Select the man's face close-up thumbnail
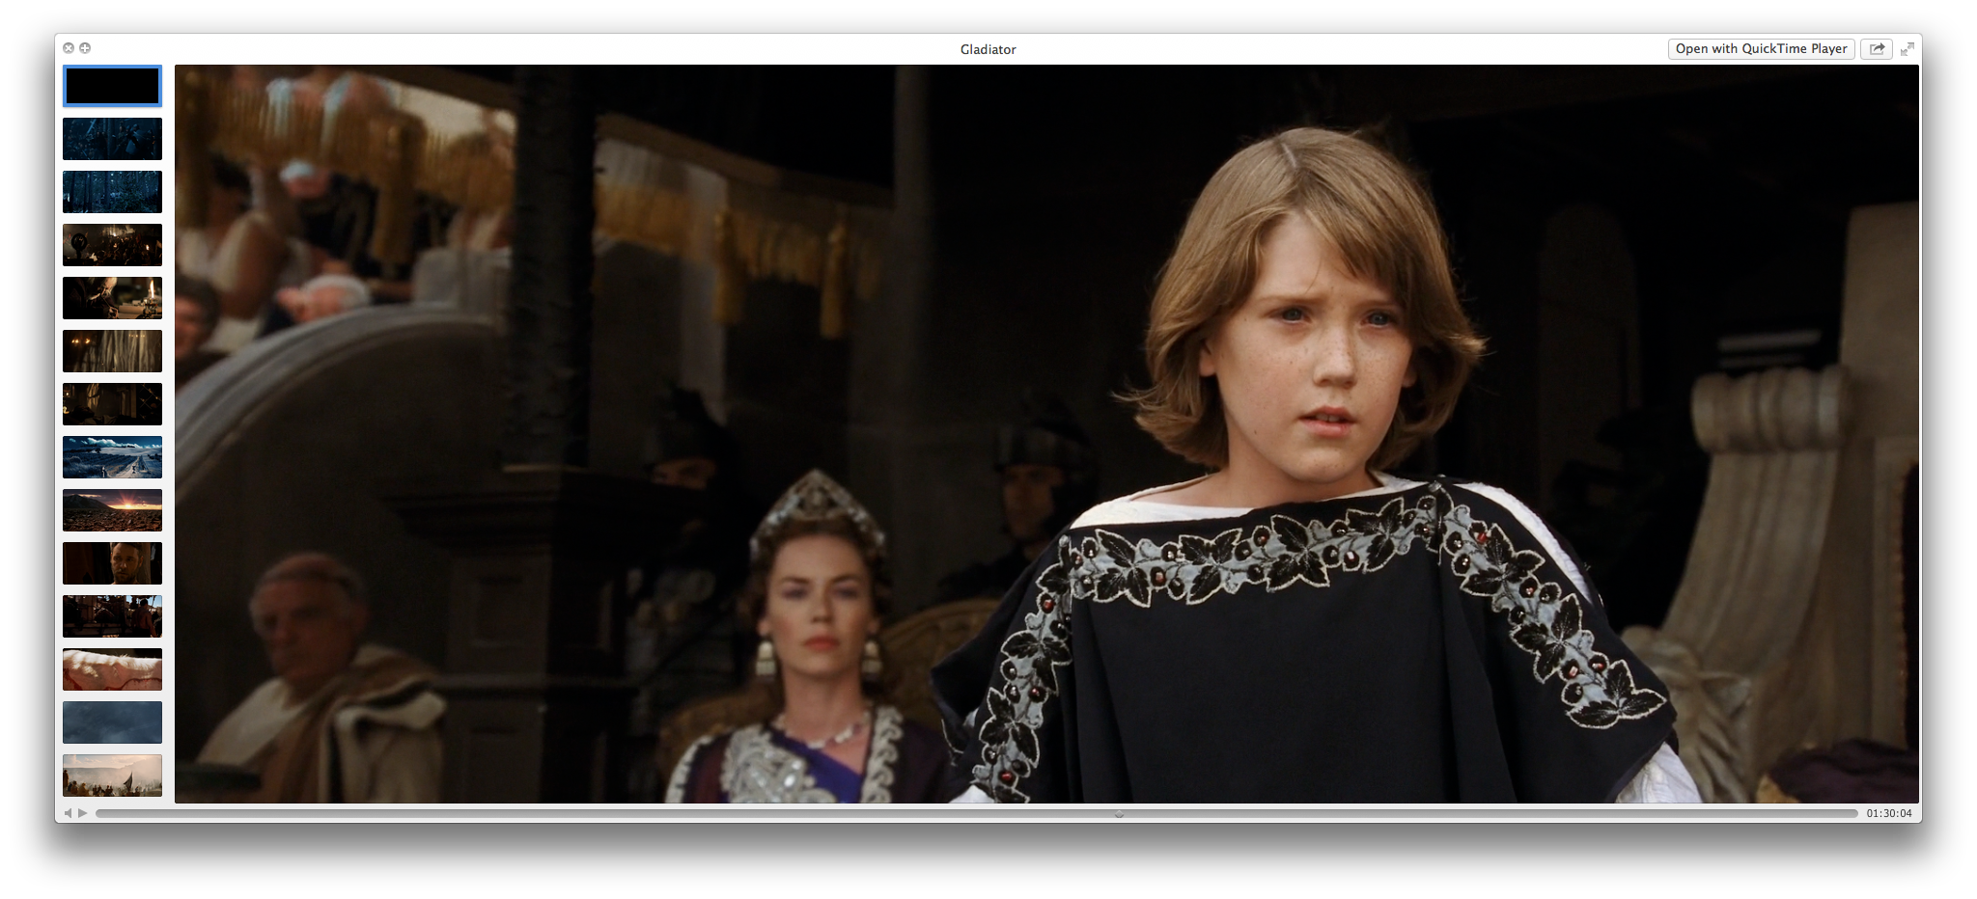This screenshot has height=899, width=1977. (112, 563)
